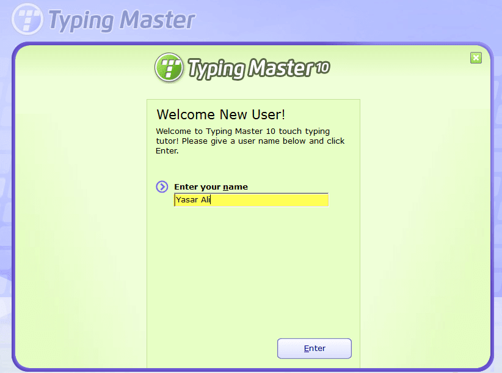Click the welcome instructions paragraph
The width and height of the screenshot is (502, 373).
tap(250, 141)
